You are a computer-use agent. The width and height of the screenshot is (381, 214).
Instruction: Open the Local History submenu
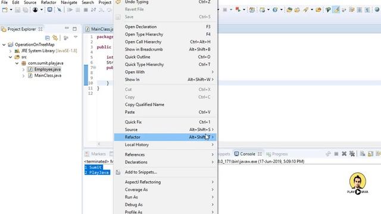(x=165, y=144)
